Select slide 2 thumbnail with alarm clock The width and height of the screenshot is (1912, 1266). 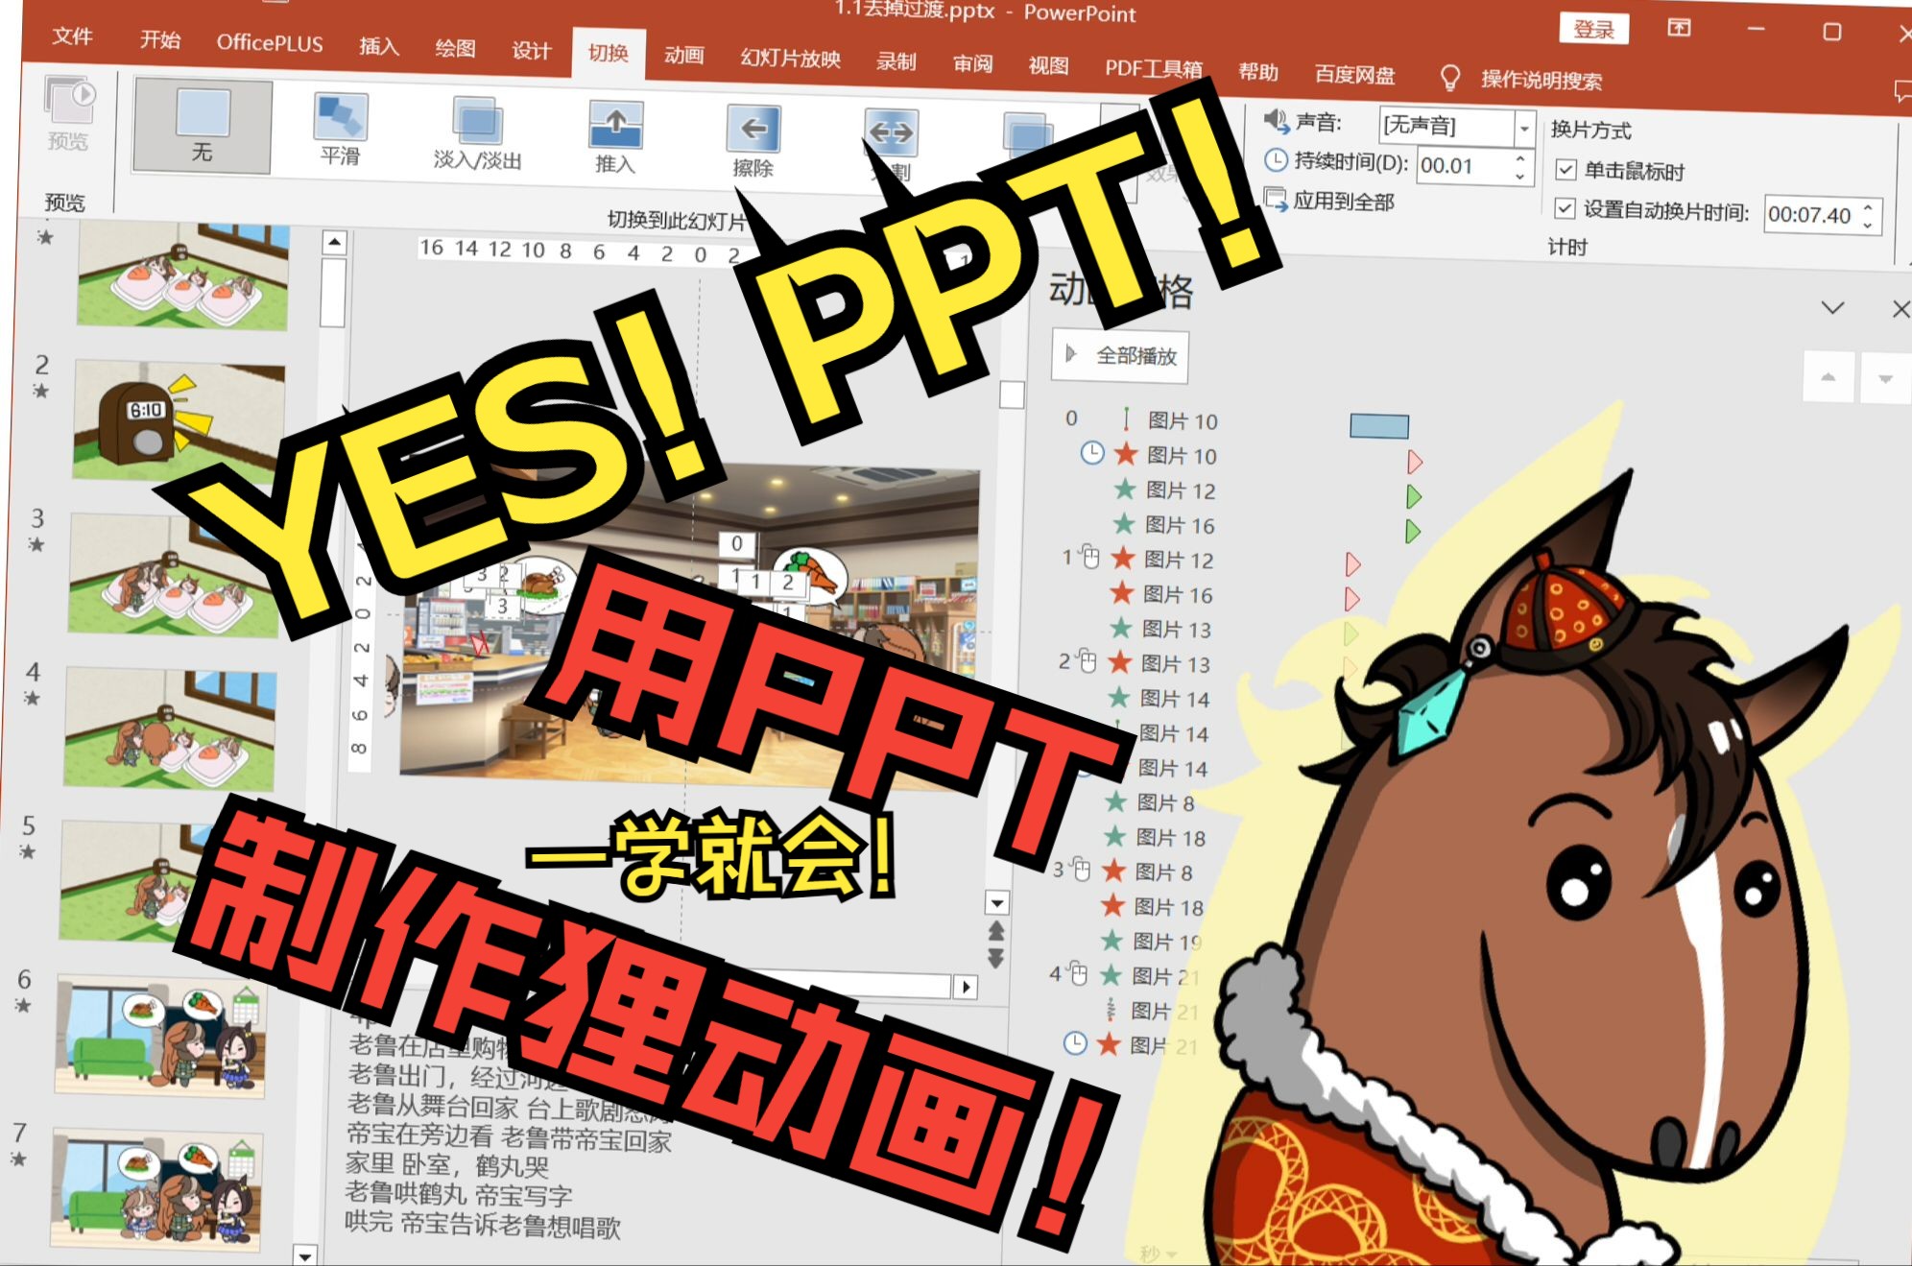(179, 421)
